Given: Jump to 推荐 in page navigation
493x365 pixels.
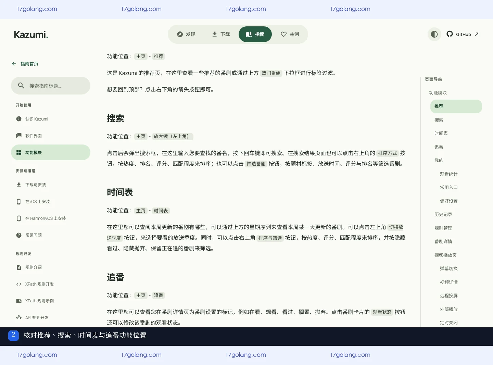Looking at the screenshot, I should [456, 106].
